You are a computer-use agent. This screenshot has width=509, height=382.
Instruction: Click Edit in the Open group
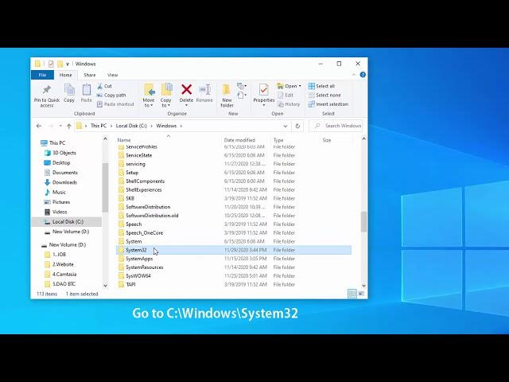click(286, 95)
